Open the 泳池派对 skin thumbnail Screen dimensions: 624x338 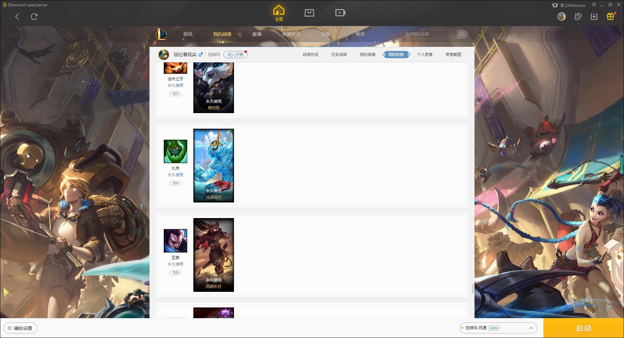pyautogui.click(x=214, y=165)
